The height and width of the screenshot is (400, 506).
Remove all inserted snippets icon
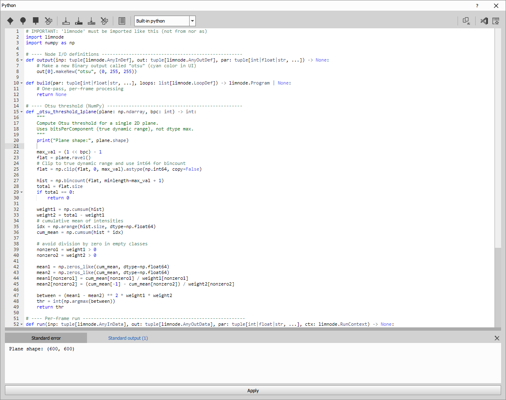104,21
